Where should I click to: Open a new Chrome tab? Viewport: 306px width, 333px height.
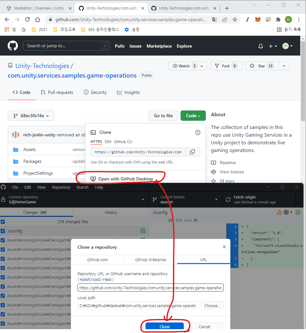point(227,8)
